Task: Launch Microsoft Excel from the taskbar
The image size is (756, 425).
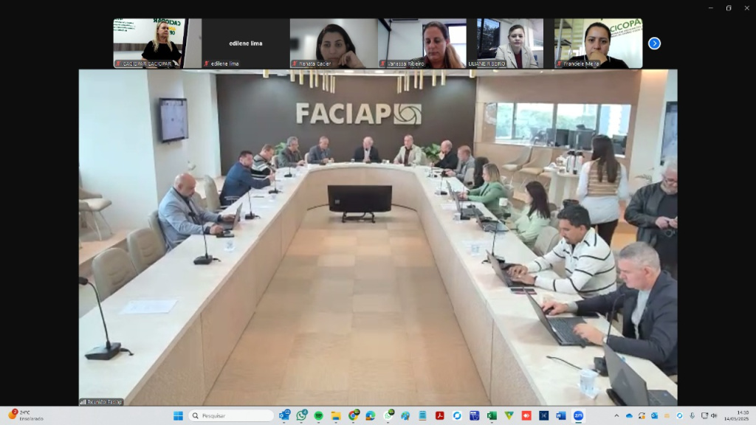Action: pyautogui.click(x=490, y=414)
